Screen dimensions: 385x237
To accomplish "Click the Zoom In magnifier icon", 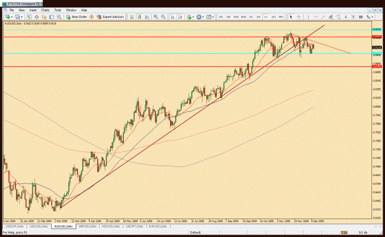I will coord(156,17).
